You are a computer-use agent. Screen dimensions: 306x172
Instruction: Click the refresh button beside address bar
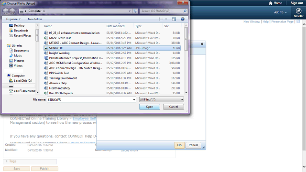coord(135,11)
